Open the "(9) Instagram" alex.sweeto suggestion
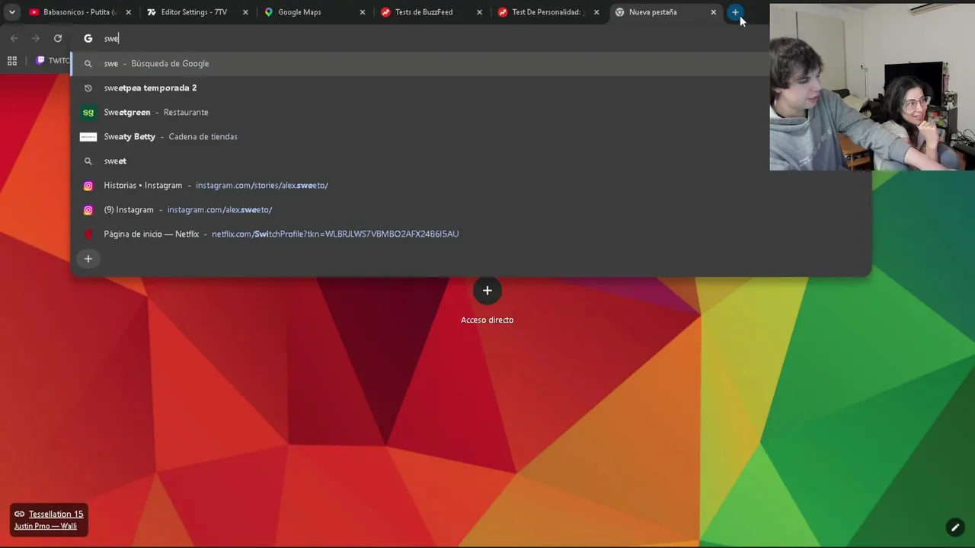The height and width of the screenshot is (548, 975). tap(471, 210)
